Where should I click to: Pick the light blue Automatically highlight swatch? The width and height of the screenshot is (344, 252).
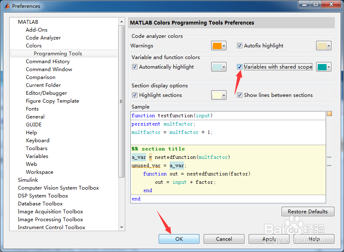(217, 67)
